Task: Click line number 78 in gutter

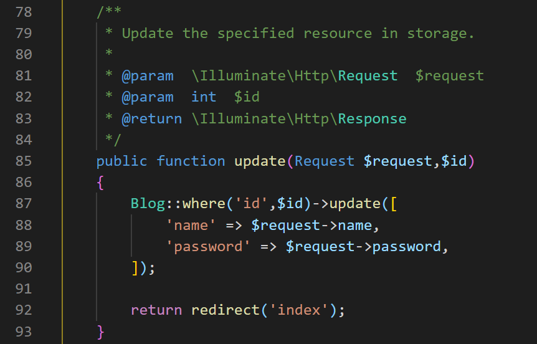Action: click(x=24, y=12)
